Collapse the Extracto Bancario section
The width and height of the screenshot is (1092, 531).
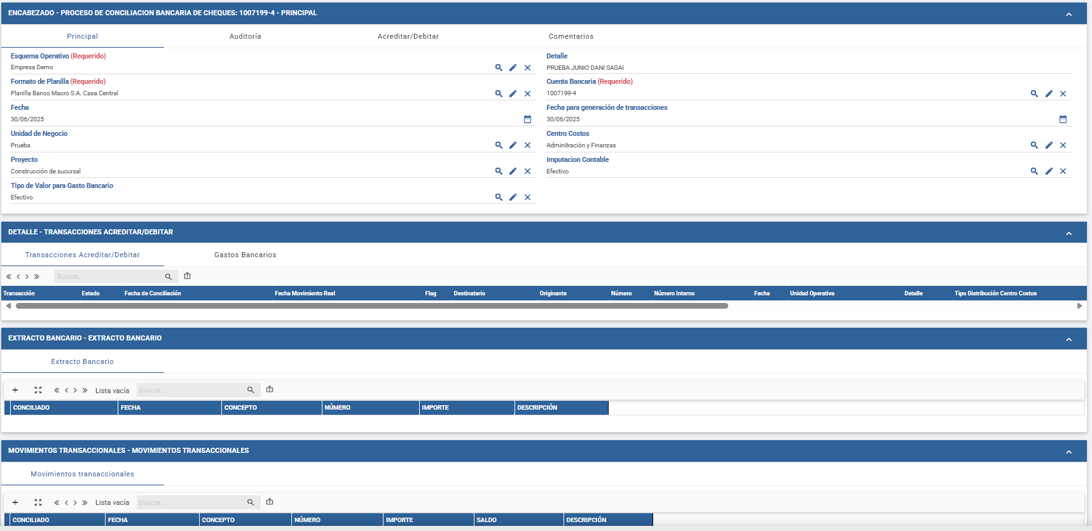[x=1068, y=339]
